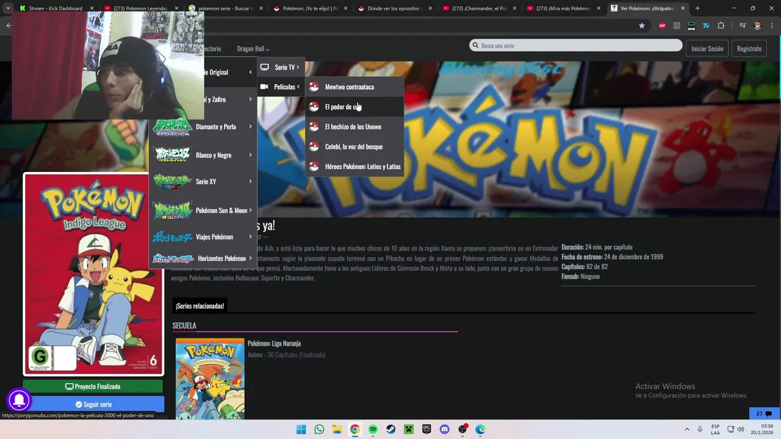This screenshot has height=439, width=781.
Task: Select Celebi, la voz del bosque entry
Action: pos(355,147)
